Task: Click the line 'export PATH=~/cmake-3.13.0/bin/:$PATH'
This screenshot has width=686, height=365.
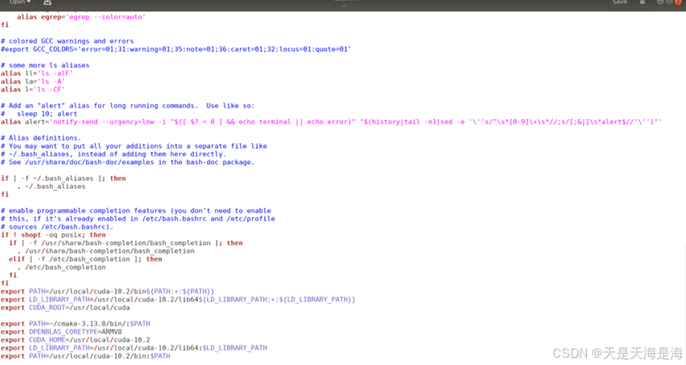Action: click(75, 324)
